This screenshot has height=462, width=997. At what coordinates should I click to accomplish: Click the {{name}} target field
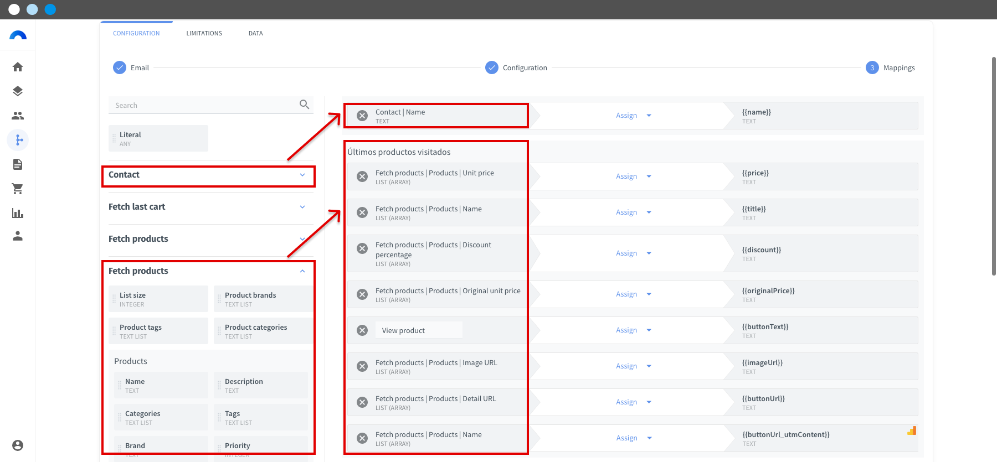click(821, 116)
